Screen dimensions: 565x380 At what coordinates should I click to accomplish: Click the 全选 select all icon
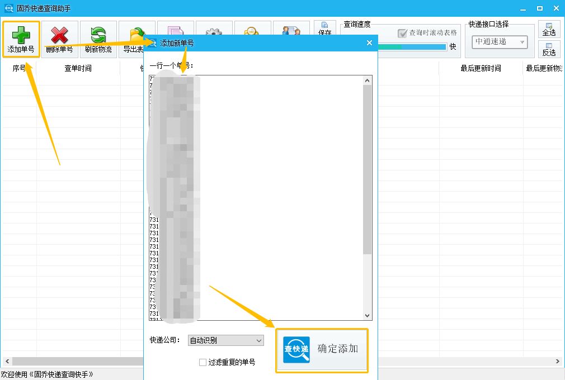tap(549, 28)
